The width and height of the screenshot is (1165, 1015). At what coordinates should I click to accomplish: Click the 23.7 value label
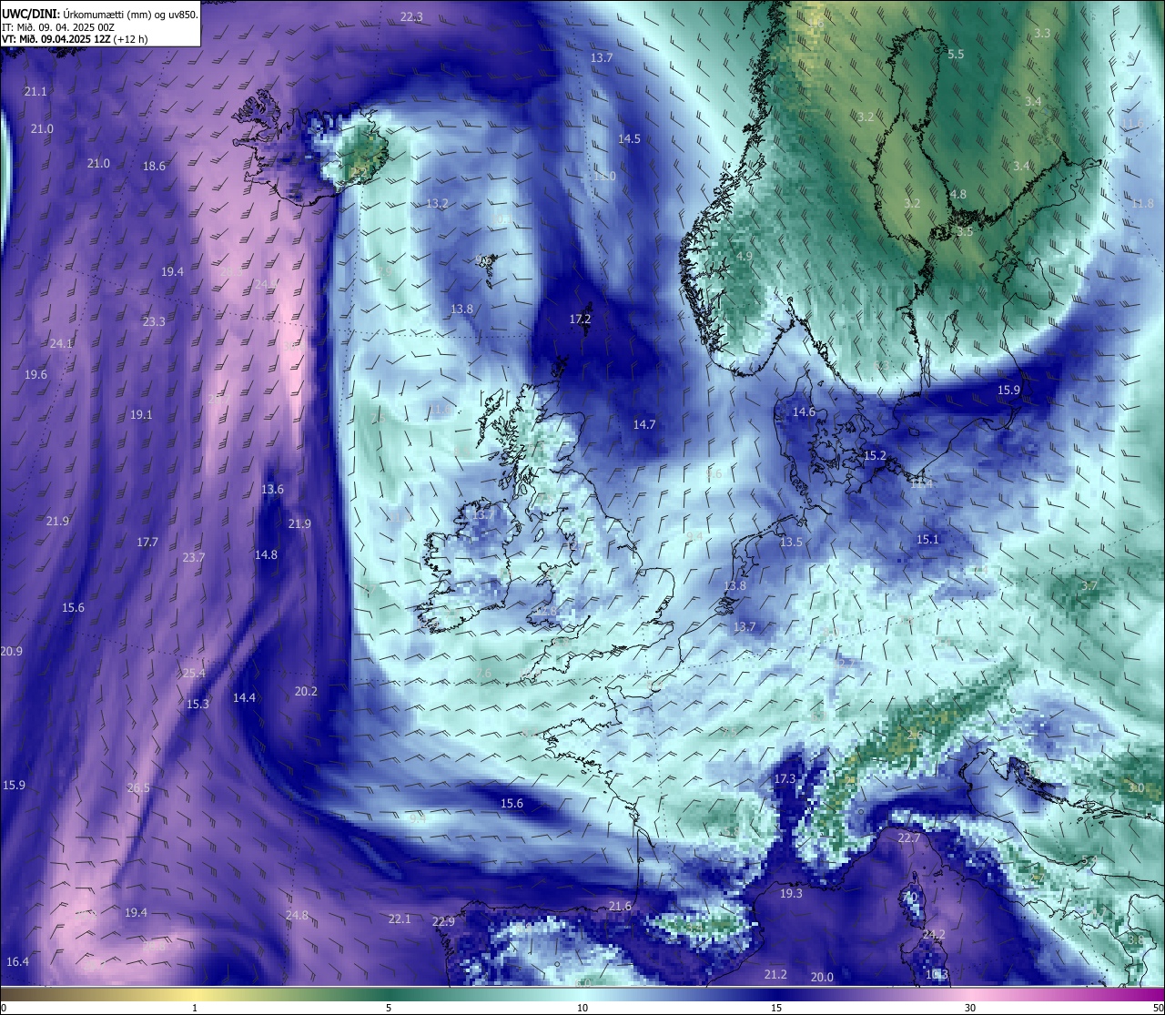194,558
